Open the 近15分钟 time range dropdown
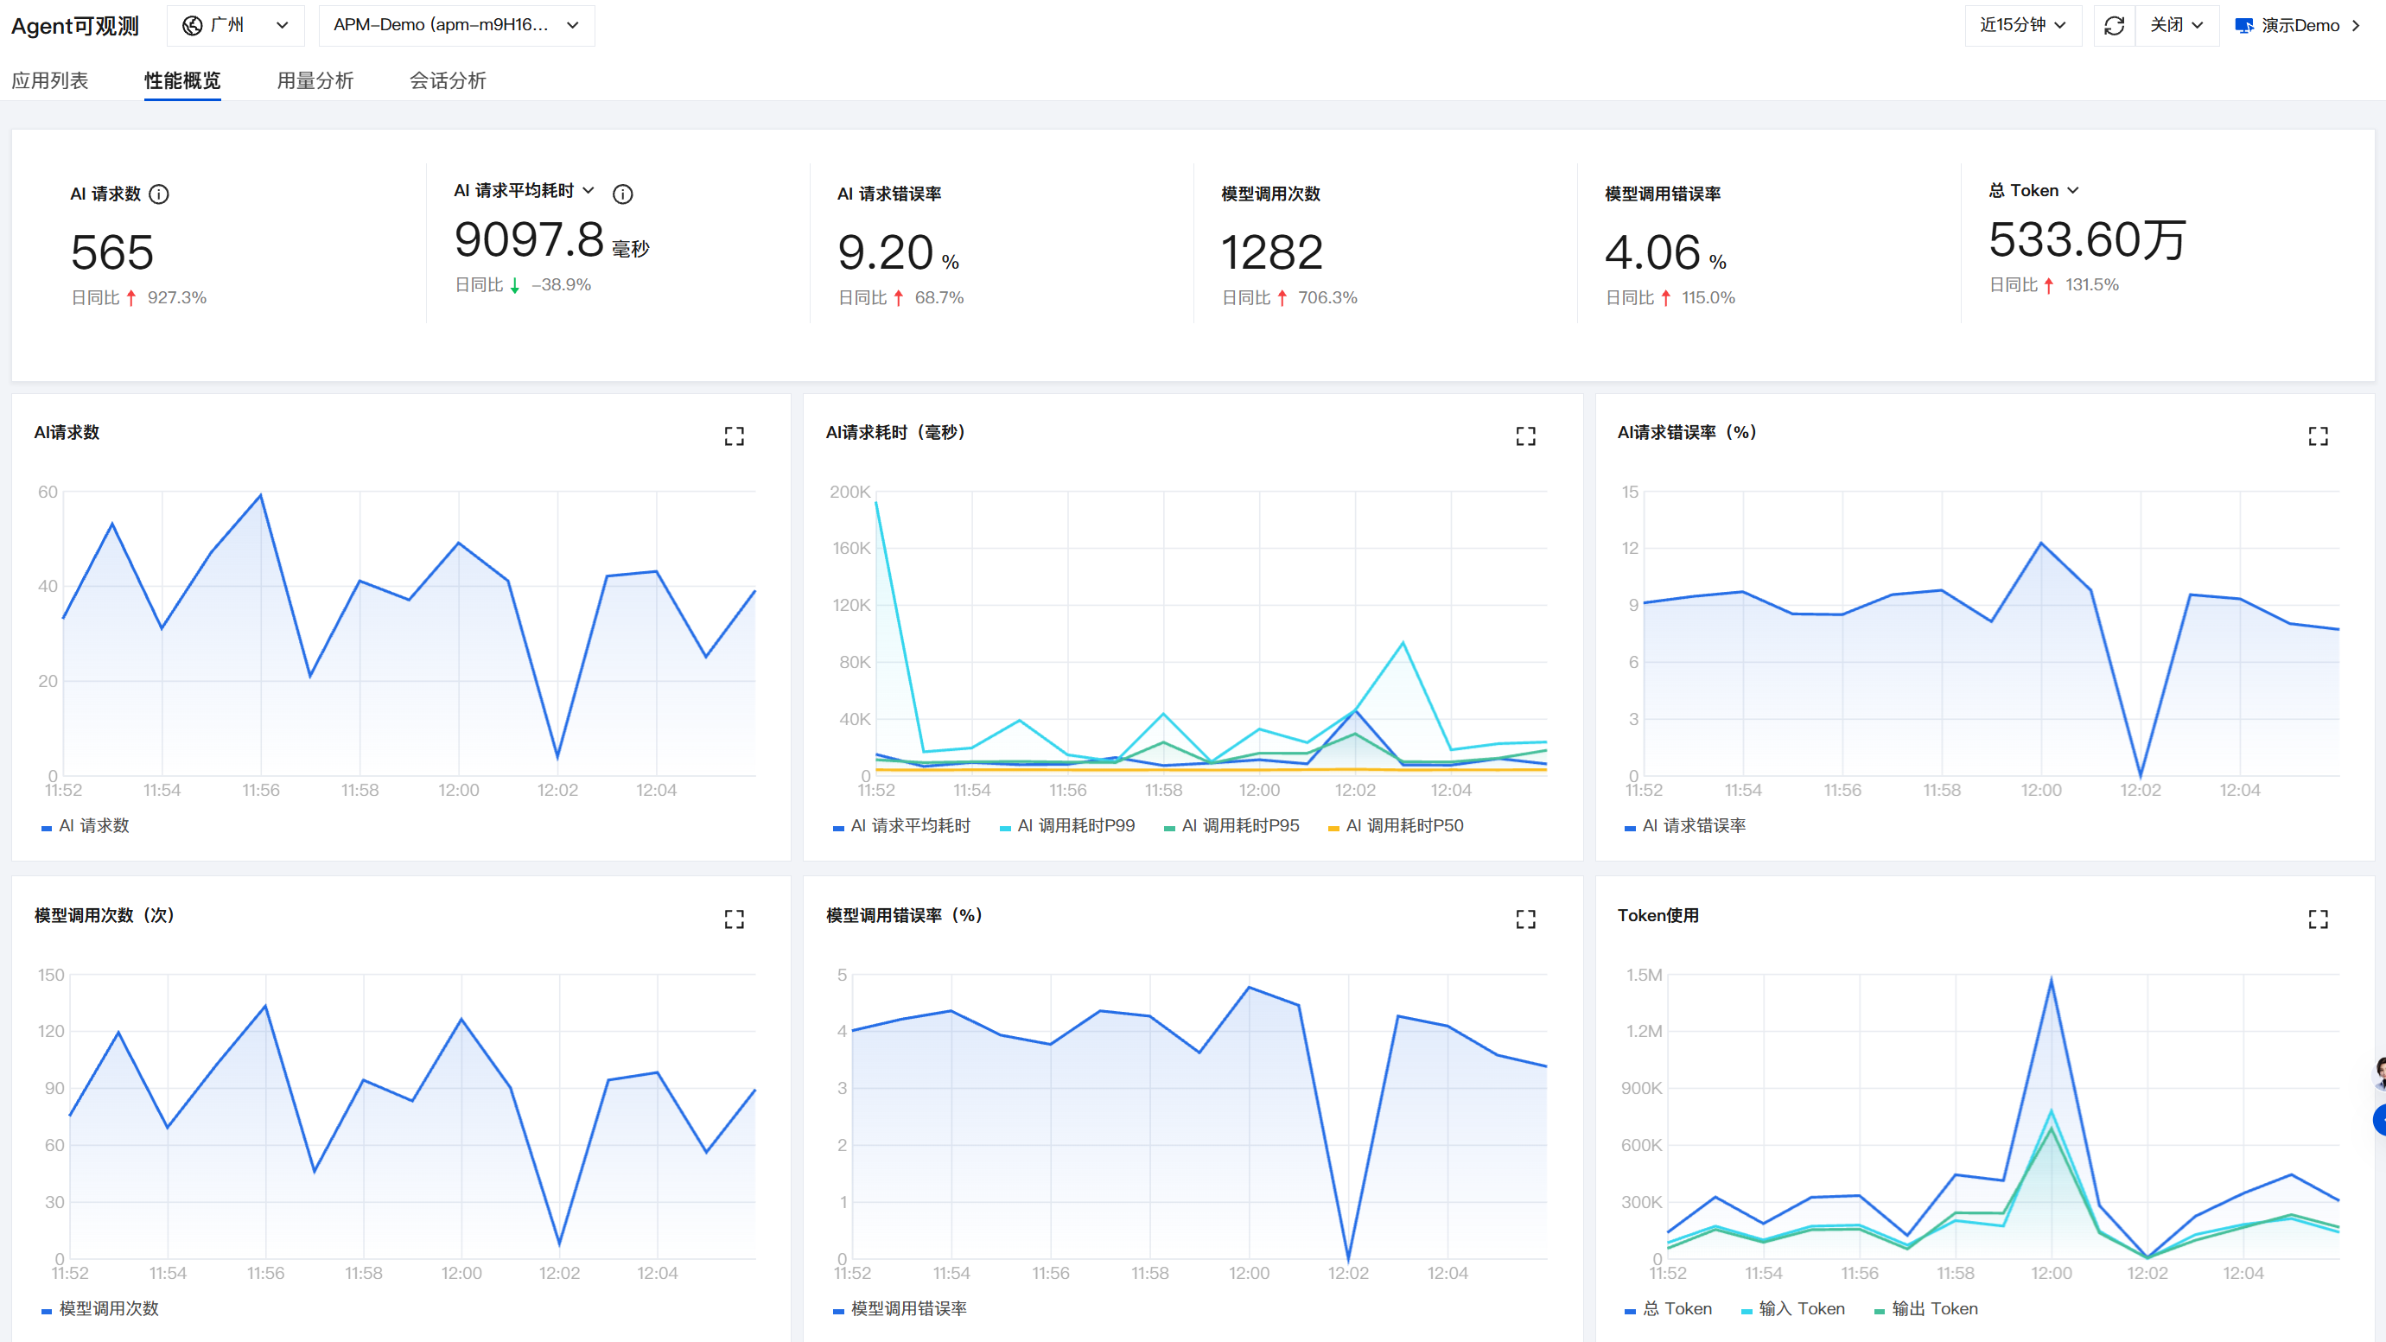This screenshot has width=2386, height=1342. (2023, 25)
